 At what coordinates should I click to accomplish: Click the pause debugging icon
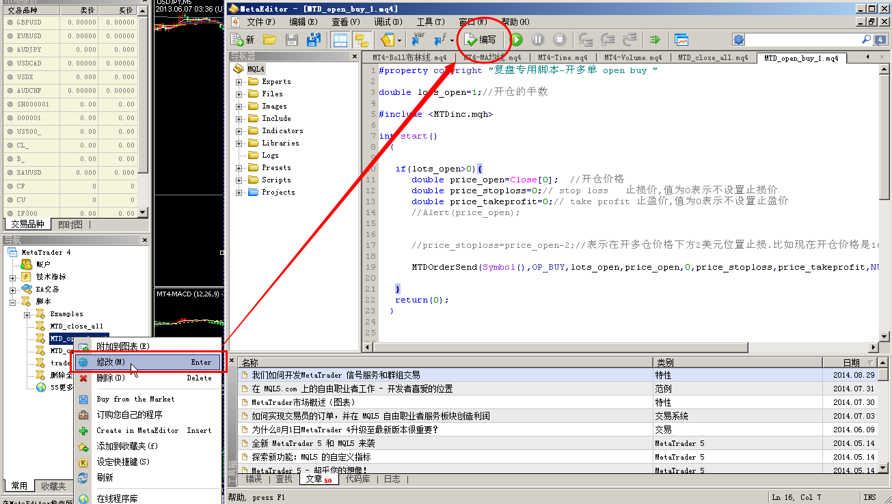coord(538,40)
